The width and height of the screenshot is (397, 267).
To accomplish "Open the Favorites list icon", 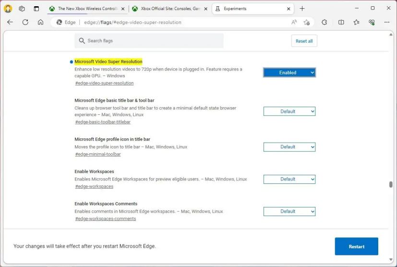I will (356, 22).
